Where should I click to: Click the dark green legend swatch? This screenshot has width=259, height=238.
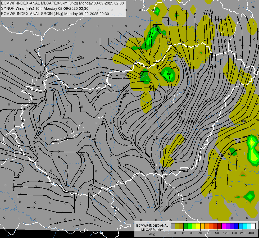tap(186, 226)
